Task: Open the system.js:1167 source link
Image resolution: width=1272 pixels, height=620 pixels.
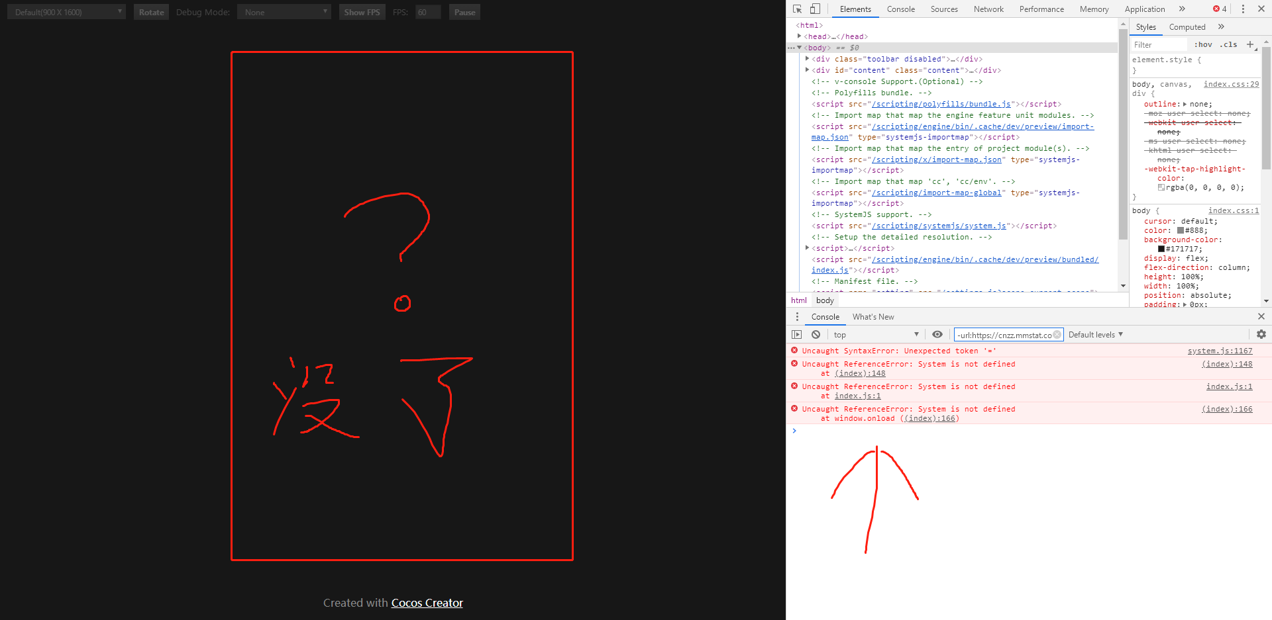Action: point(1220,351)
